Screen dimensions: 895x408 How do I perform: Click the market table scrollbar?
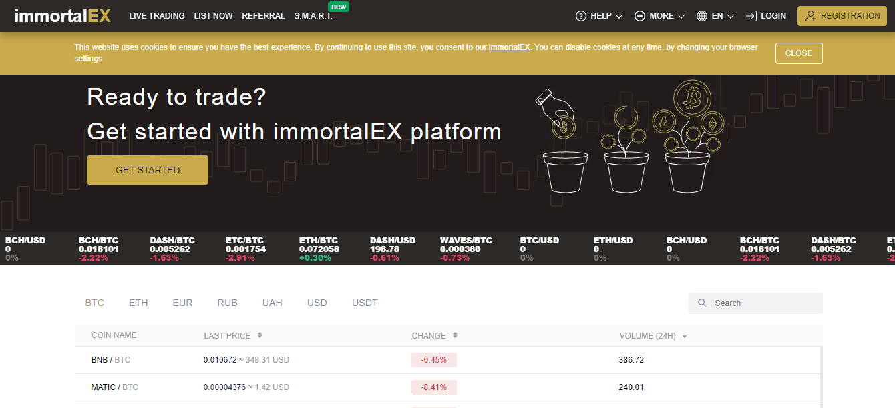pyautogui.click(x=822, y=377)
